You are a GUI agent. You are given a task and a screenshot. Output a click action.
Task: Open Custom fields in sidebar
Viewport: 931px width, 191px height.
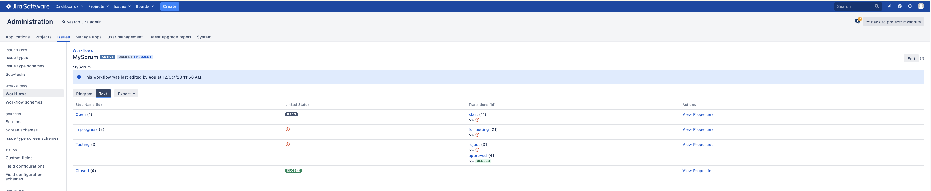tap(19, 158)
